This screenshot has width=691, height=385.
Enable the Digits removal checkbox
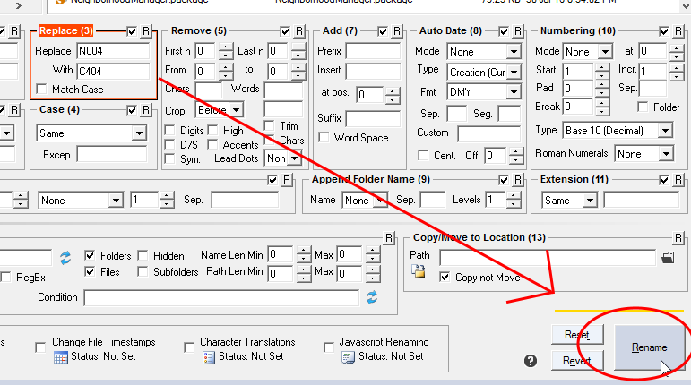pos(169,131)
